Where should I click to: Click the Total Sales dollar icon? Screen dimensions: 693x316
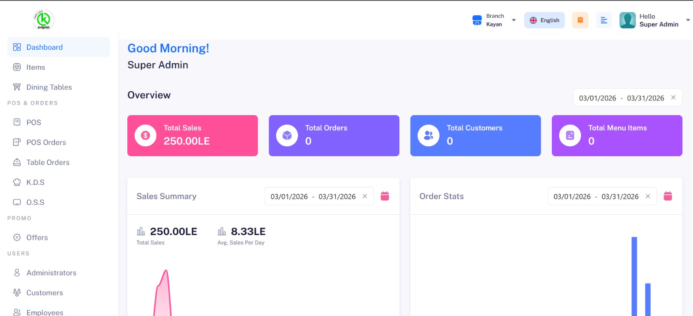[x=146, y=135]
